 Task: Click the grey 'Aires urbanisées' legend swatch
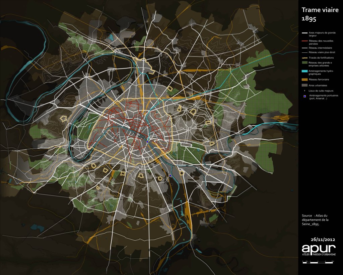304,86
